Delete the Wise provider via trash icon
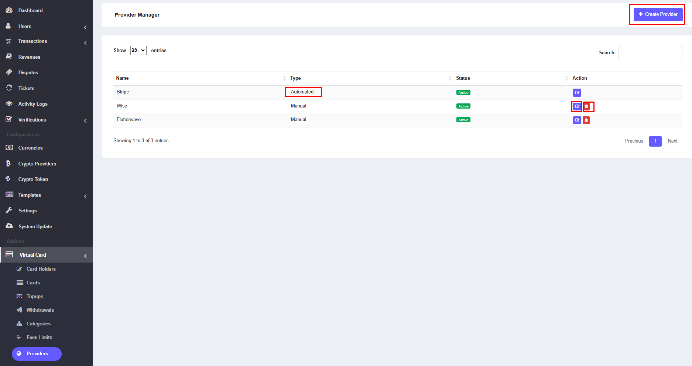The height and width of the screenshot is (366, 692). click(586, 106)
